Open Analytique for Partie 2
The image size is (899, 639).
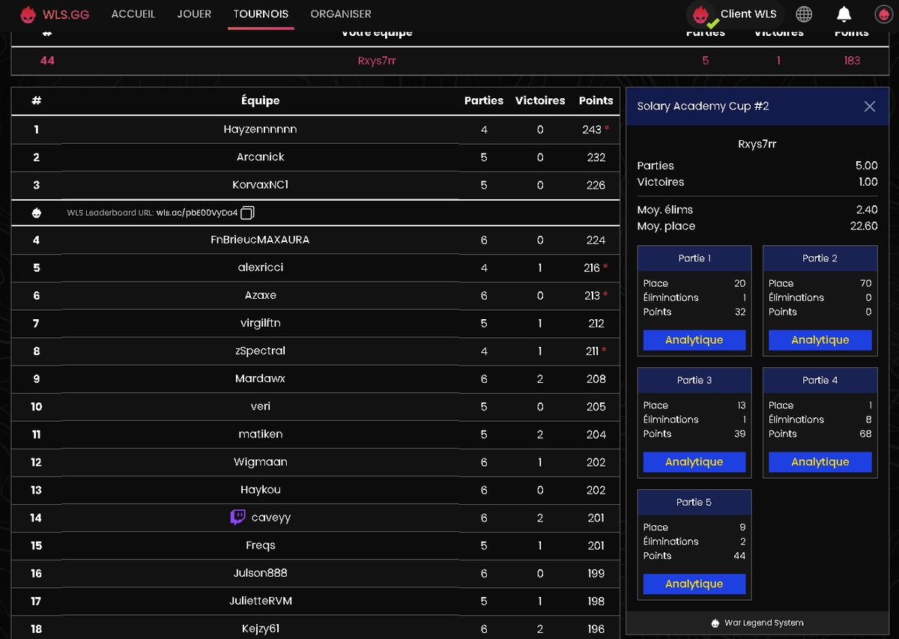tap(820, 340)
